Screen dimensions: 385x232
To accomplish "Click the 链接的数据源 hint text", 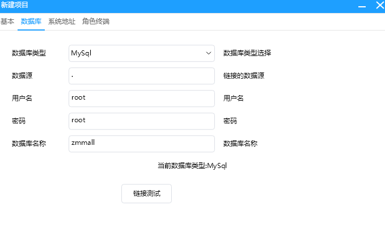I will [244, 76].
